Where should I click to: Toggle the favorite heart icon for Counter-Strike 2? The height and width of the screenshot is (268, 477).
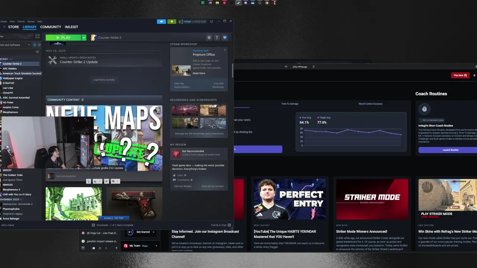225,38
